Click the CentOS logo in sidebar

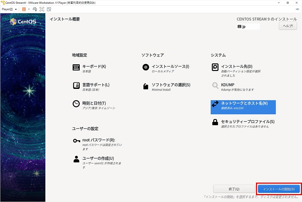[x=23, y=22]
